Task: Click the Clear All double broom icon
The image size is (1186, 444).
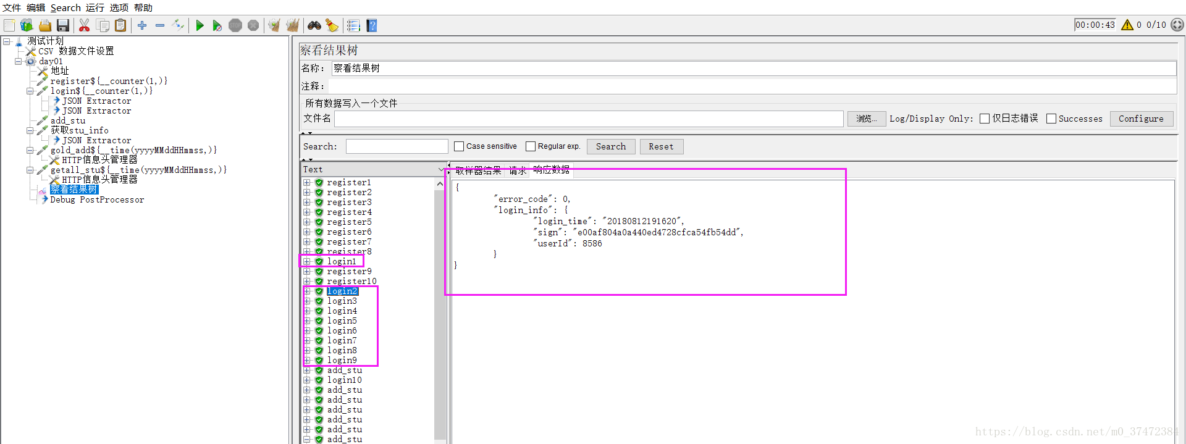Action: (292, 25)
